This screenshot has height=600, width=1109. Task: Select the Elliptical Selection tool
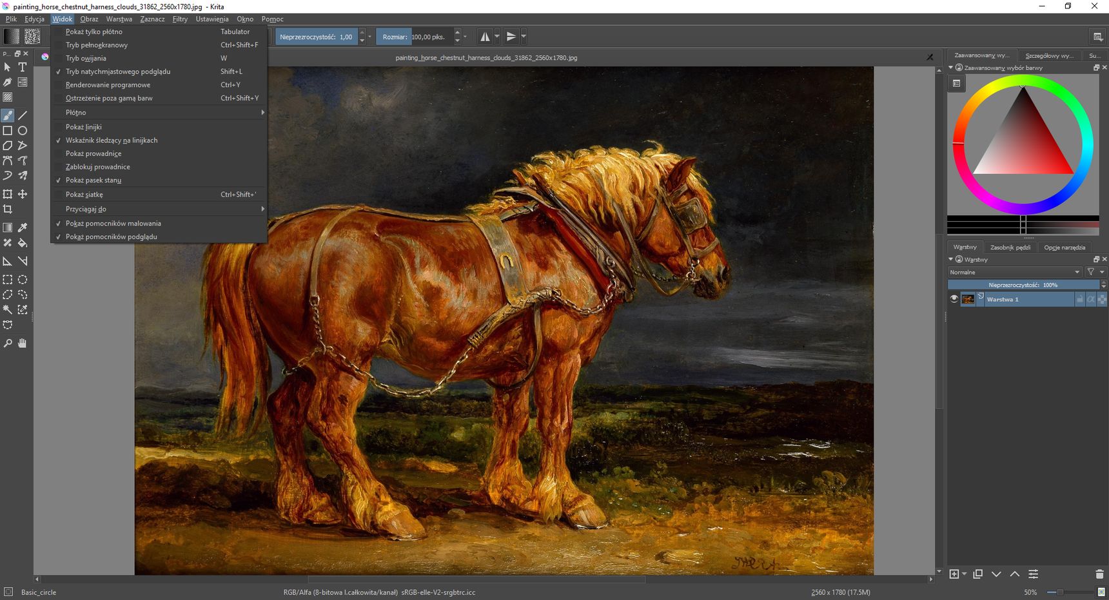[x=23, y=280]
